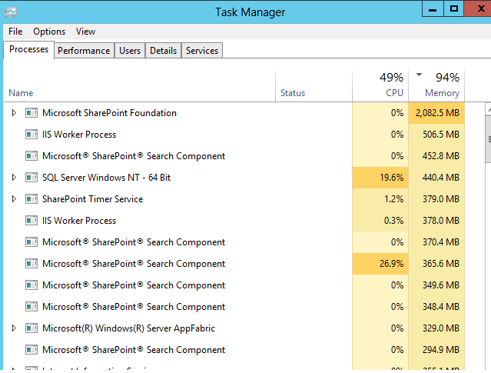The image size is (491, 373).
Task: Click the Status column header
Action: [x=293, y=93]
